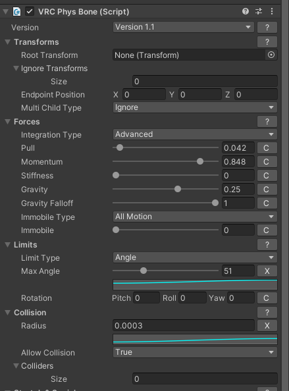Click the help button next to Version
Image resolution: width=289 pixels, height=391 pixels.
[267, 27]
